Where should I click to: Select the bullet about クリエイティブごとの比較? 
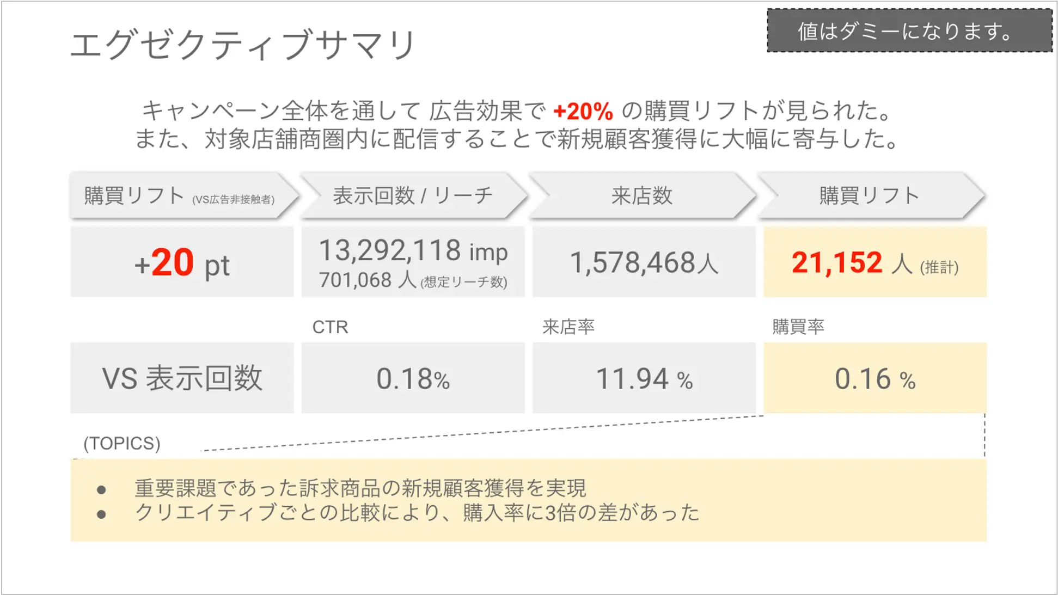[x=417, y=513]
